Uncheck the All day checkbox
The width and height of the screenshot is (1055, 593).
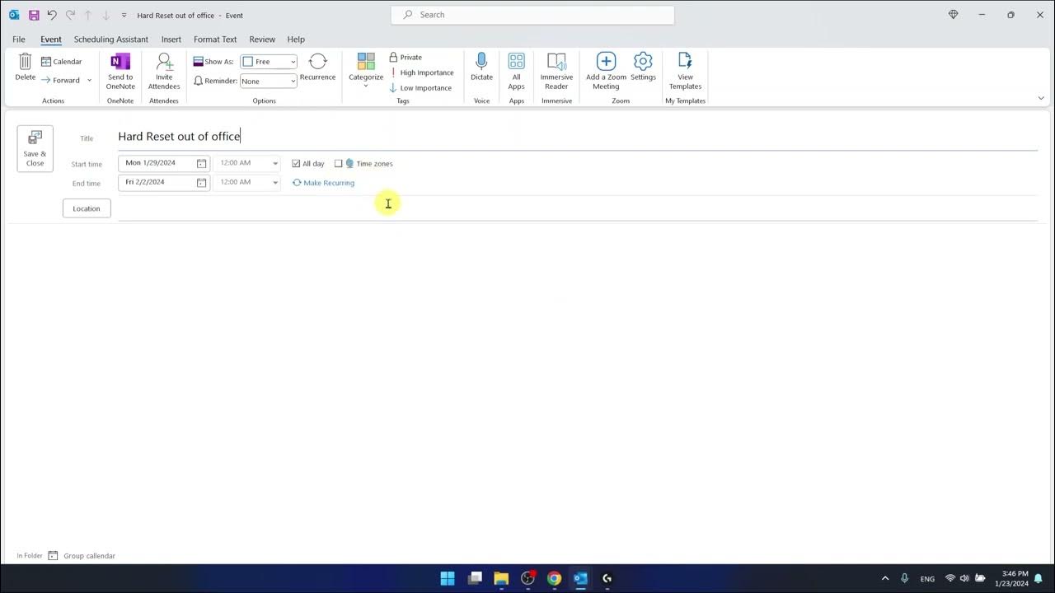click(x=296, y=163)
